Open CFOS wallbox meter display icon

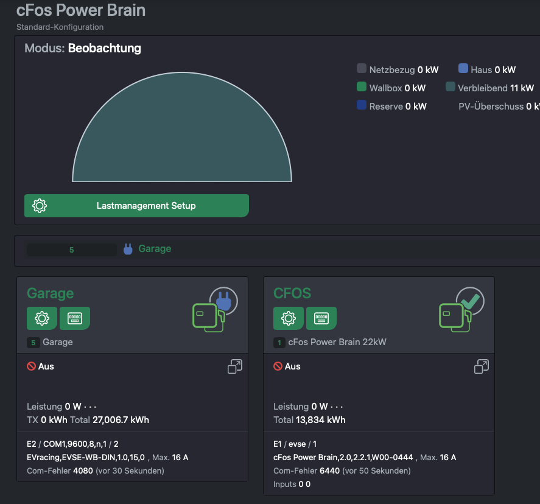pos(321,318)
